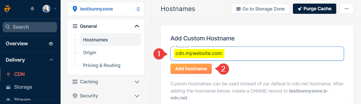
Task: Collapse the Delivery menu chevron
Action: pyautogui.click(x=51, y=60)
